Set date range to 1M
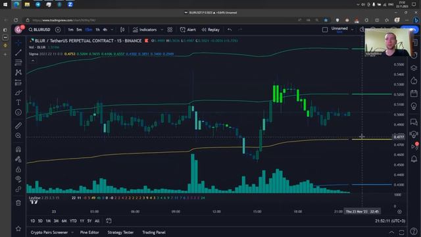The width and height of the screenshot is (421, 237). pos(48,221)
